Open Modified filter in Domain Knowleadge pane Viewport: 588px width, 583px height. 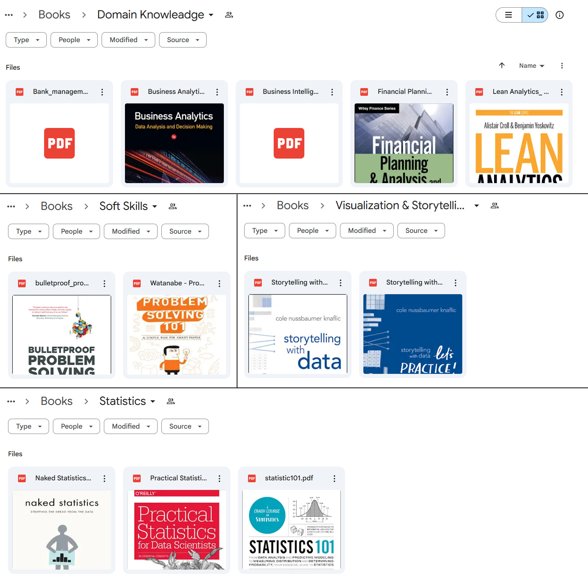click(x=128, y=40)
